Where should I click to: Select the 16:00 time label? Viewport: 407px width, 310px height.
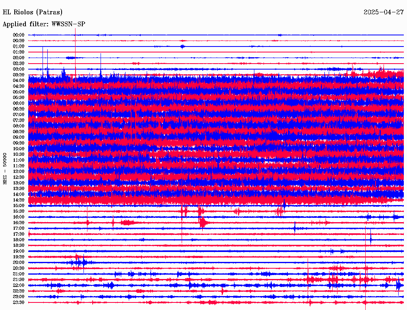[19, 217]
